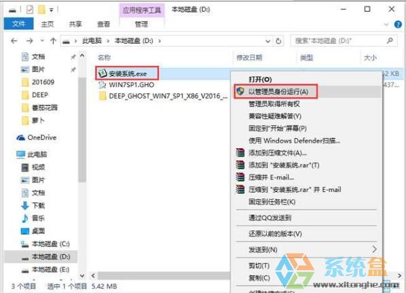Expand the recent locations dropdown arrow

(42, 41)
